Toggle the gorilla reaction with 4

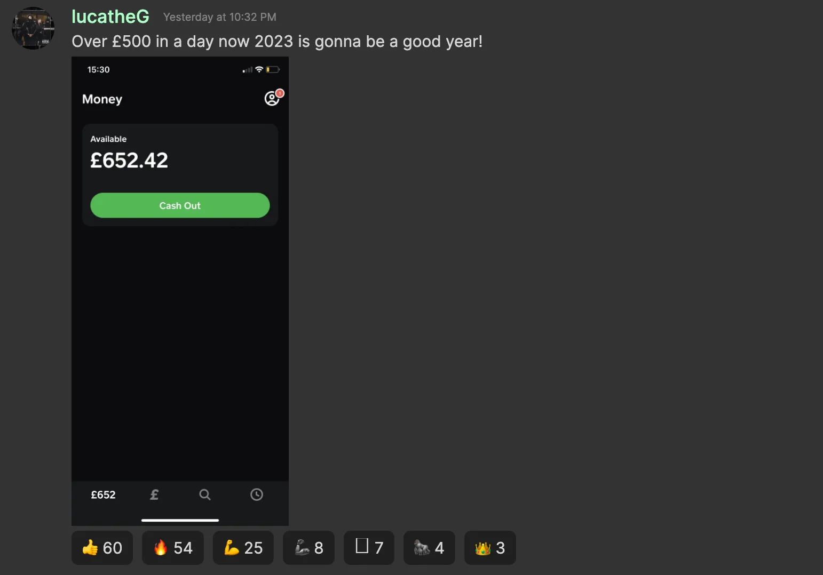[429, 548]
